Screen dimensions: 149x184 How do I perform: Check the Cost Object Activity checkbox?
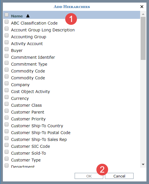(7, 90)
